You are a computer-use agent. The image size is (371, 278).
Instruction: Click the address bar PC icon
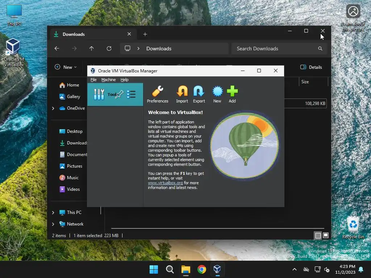pyautogui.click(x=128, y=49)
